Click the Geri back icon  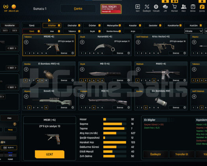click(x=138, y=7)
